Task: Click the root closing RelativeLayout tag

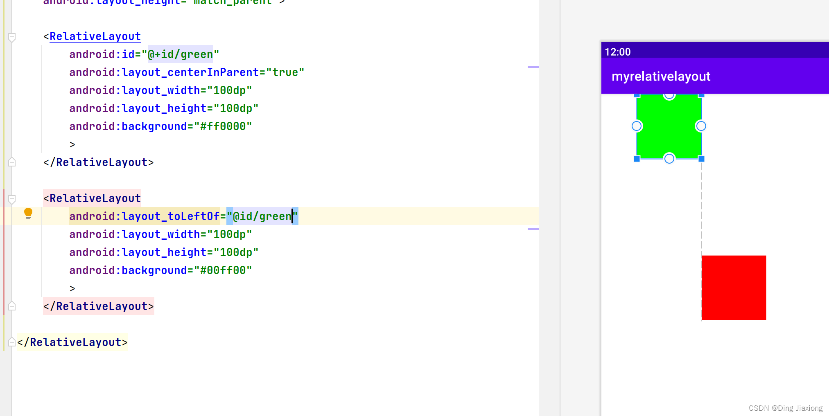Action: [72, 342]
